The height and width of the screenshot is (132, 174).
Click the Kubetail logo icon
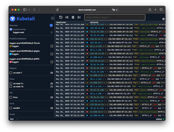tap(13, 19)
